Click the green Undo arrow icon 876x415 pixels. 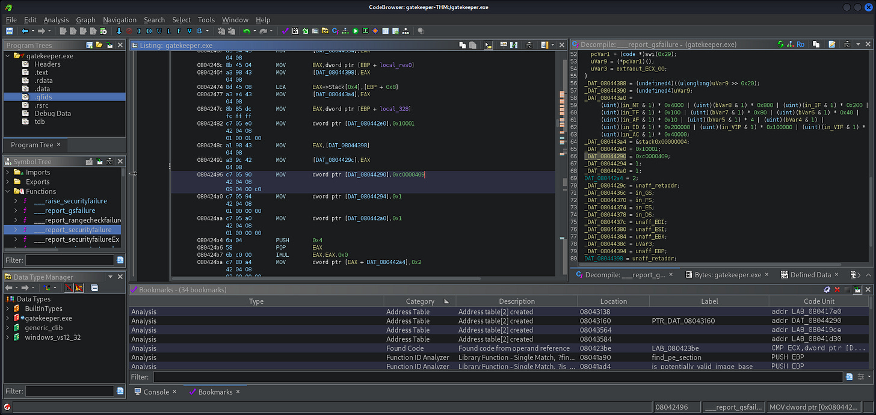246,31
